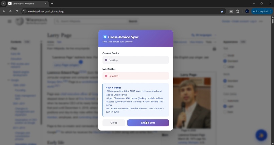
Task: Reload the current page
Action: point(17,11)
